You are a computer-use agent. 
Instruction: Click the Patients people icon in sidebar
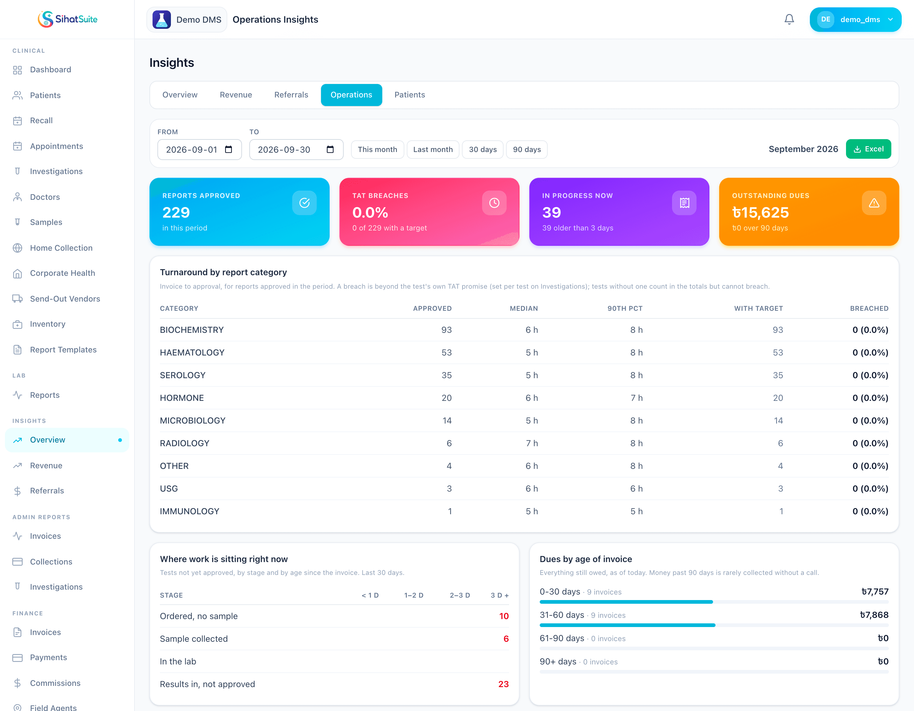(17, 96)
